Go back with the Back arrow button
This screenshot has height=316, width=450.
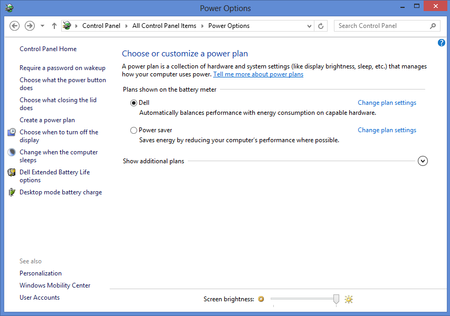pos(14,26)
